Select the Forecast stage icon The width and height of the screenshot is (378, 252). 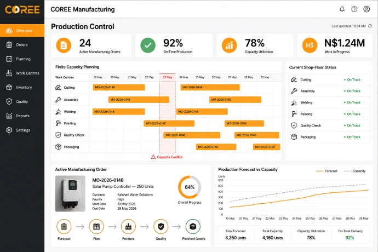pyautogui.click(x=64, y=226)
